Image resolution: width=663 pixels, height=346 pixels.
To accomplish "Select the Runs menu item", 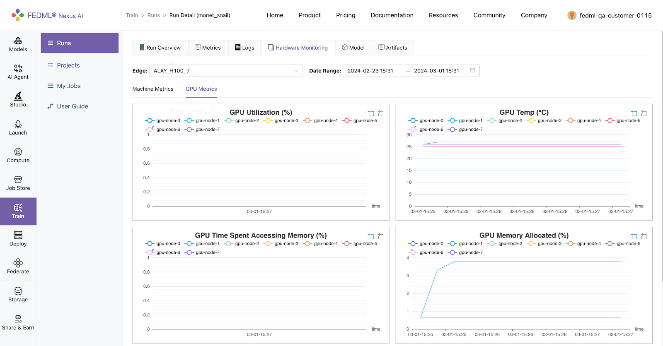I will point(80,43).
